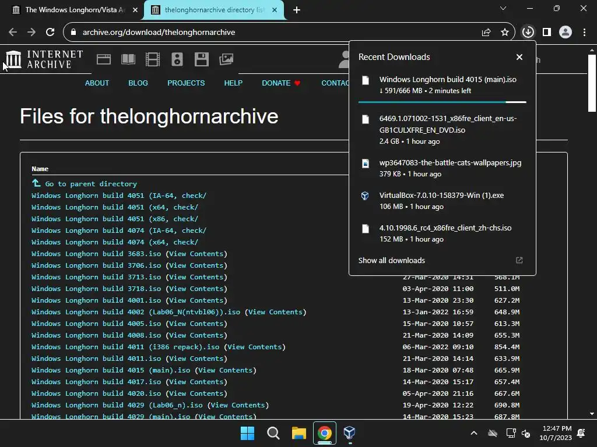Open the Texts book icon in header
The height and width of the screenshot is (447, 597).
[128, 59]
